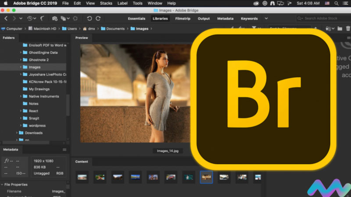Click the Boomerang return icon
Image resolution: width=351 pixels, height=197 pixels.
tap(43, 18)
